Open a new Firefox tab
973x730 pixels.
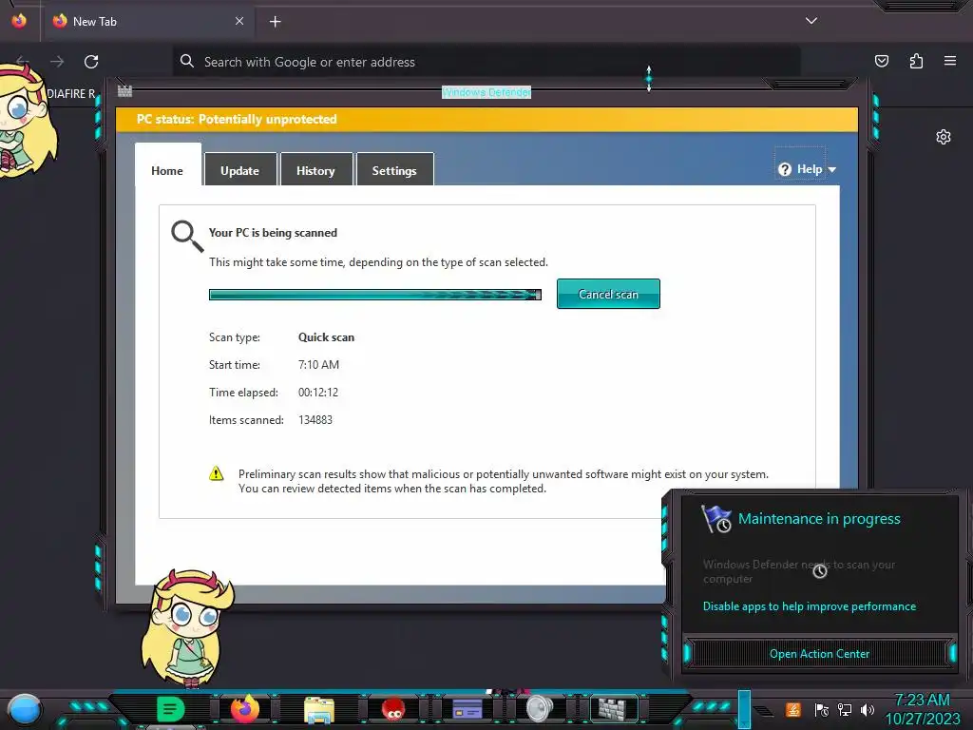point(275,22)
